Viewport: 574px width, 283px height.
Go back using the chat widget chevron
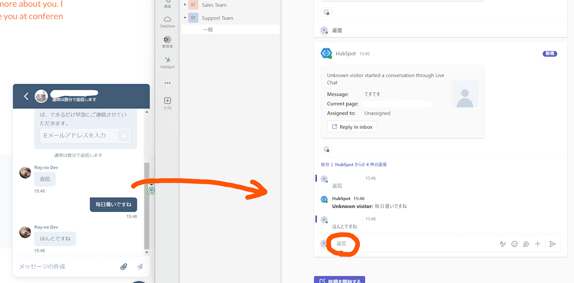(26, 96)
